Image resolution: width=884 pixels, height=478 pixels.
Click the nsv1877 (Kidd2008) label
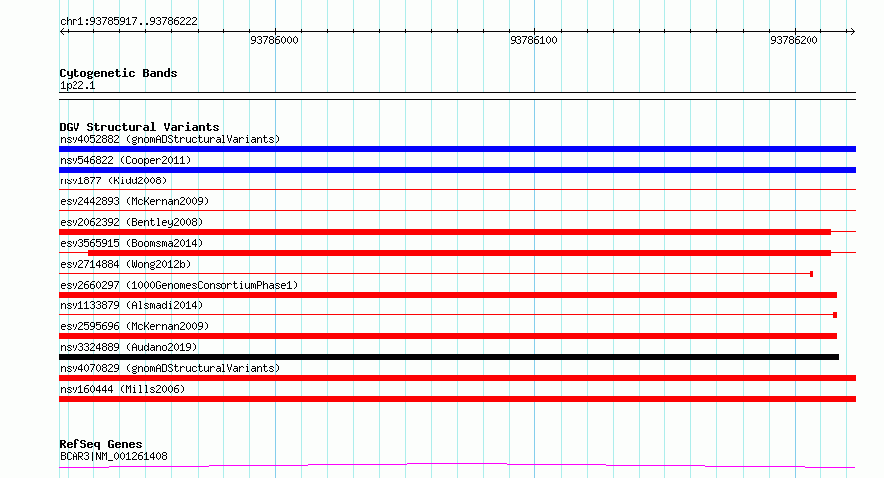113,180
